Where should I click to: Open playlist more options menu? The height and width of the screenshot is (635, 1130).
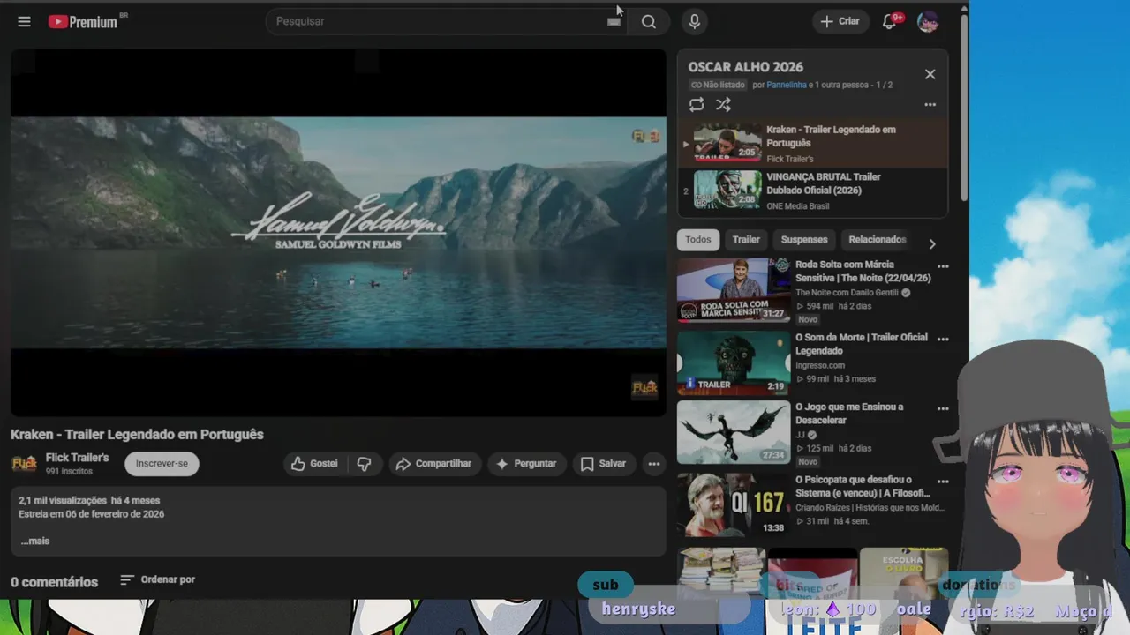(x=930, y=104)
